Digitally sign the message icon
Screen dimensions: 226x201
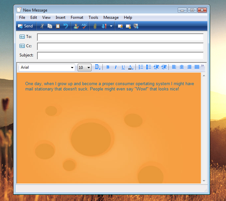[120, 26]
